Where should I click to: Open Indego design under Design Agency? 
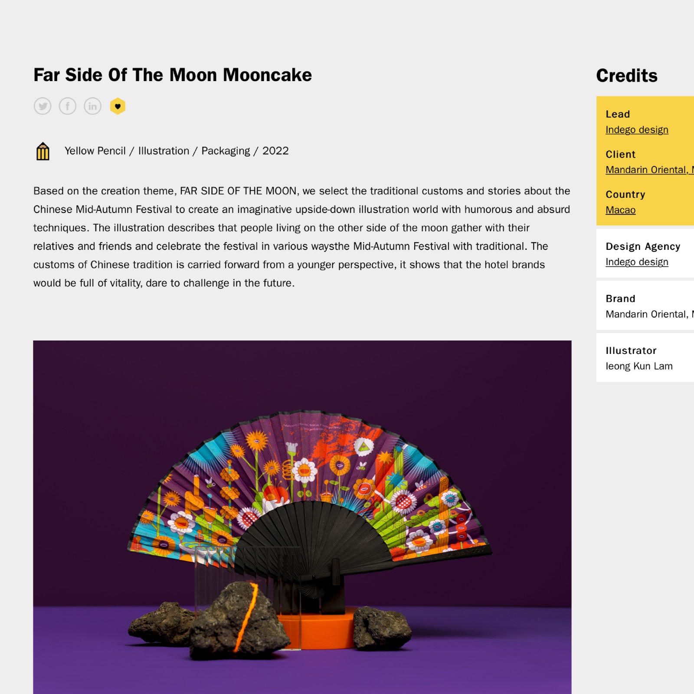(x=637, y=262)
